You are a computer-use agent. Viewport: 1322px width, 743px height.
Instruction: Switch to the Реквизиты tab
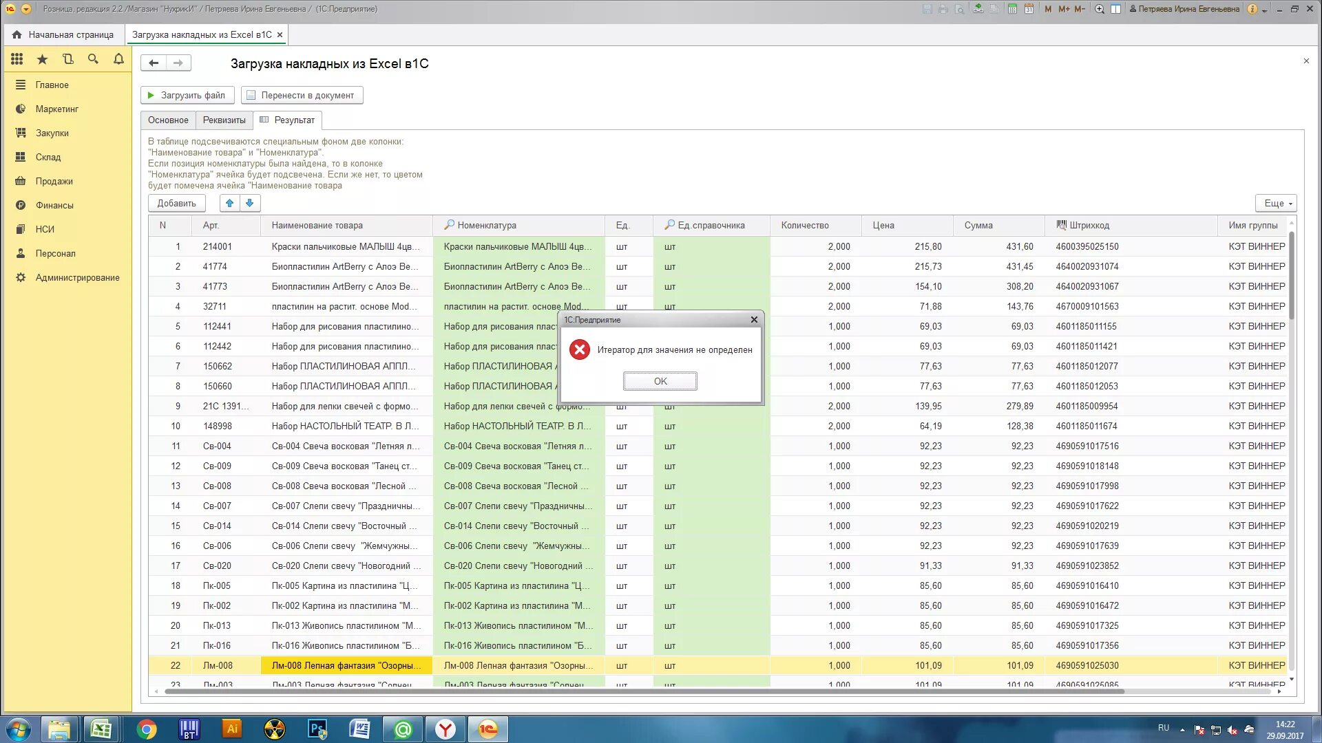(224, 120)
